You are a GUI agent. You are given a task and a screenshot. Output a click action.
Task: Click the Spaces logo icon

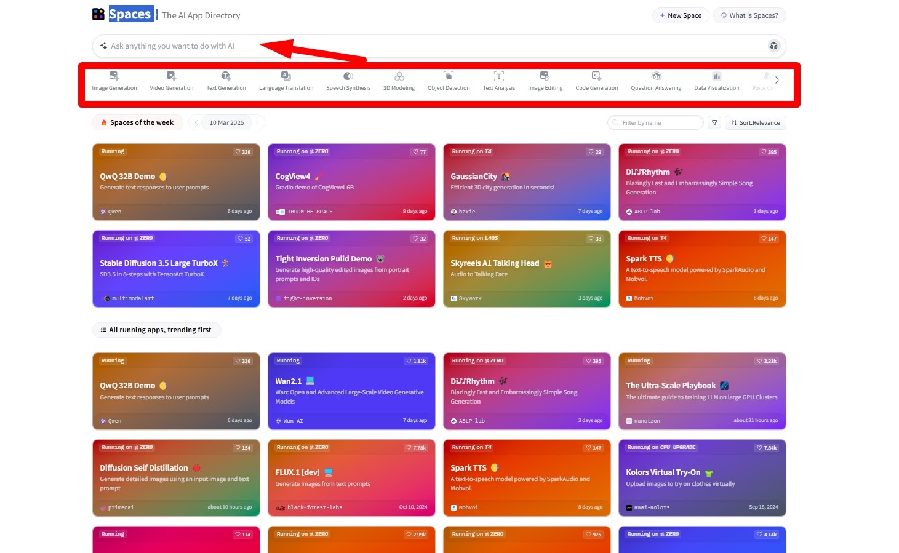[98, 14]
